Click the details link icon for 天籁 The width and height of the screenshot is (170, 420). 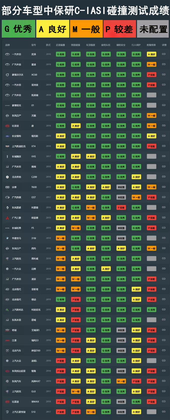[x=164, y=115]
